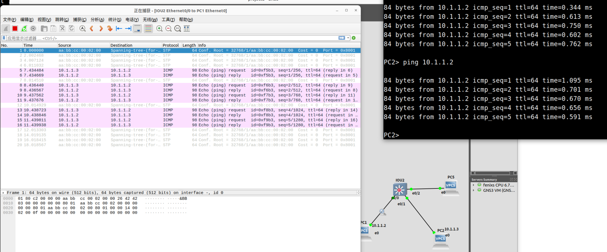Screen dimensions: 607x252
Task: Click the start capture shark fin icon
Action: 6,29
